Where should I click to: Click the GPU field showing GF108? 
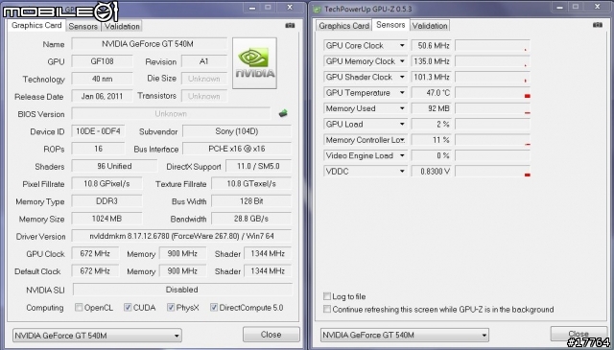[x=103, y=61]
